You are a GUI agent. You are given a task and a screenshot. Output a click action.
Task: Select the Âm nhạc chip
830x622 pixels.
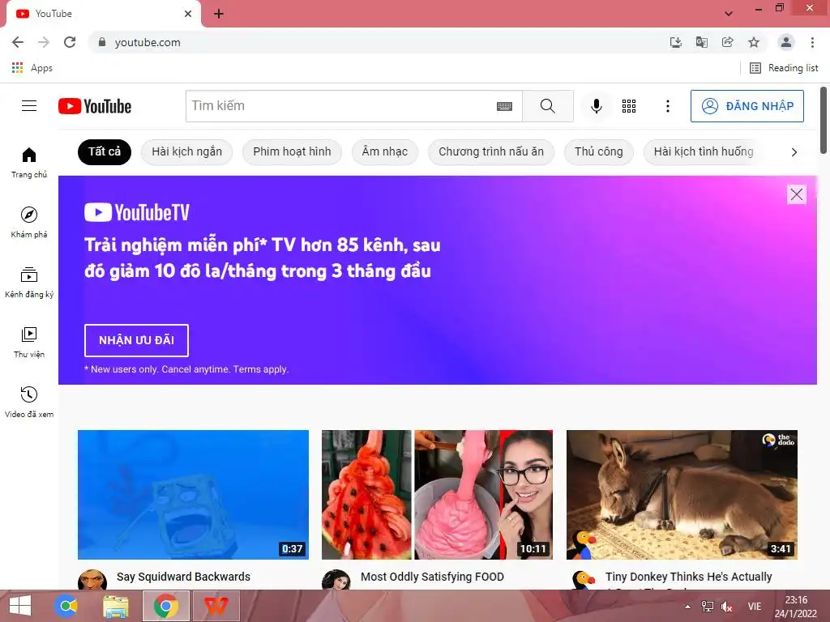pos(385,151)
